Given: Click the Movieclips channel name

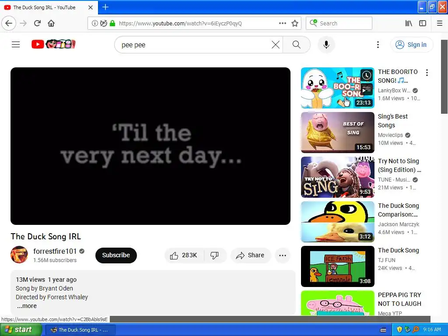Looking at the screenshot, I should (x=390, y=135).
